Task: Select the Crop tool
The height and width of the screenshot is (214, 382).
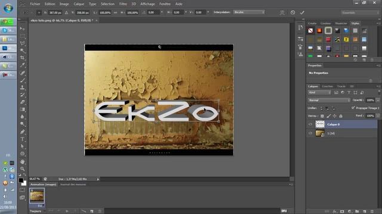Action: [23, 58]
